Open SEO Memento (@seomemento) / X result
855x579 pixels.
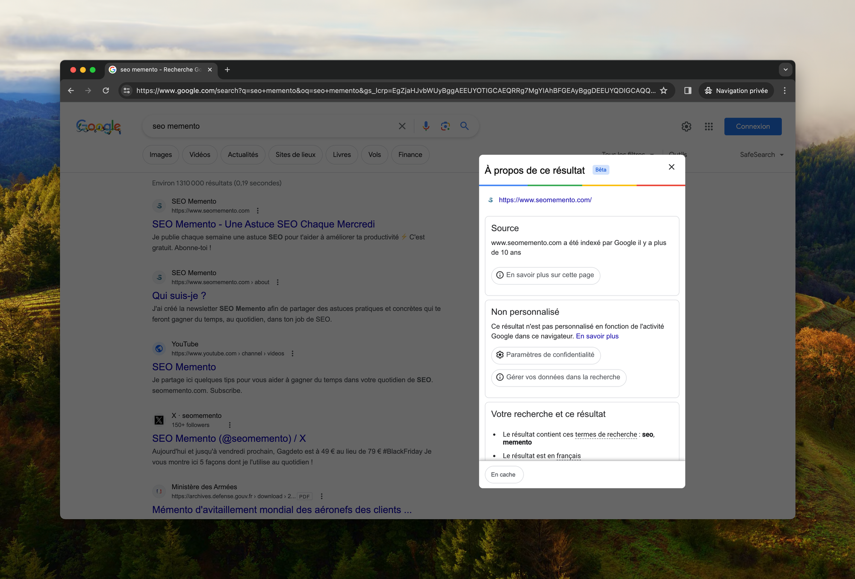coord(229,438)
